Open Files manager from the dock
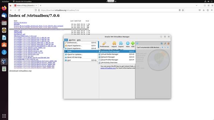 pos(4,23)
